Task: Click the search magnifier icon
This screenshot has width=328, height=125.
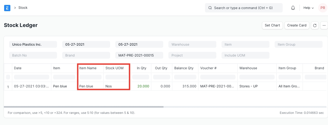Action: tap(210, 8)
